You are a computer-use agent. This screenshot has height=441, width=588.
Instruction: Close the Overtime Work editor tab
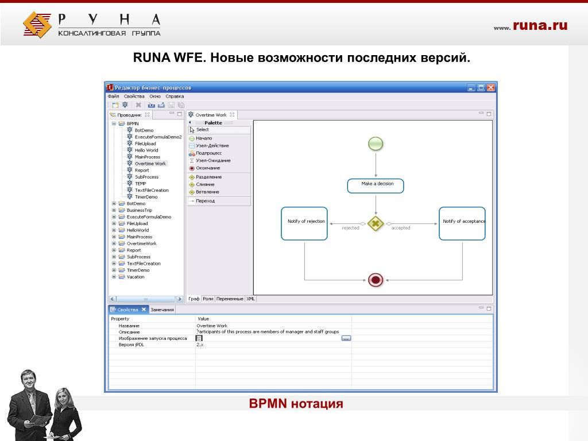(232, 115)
